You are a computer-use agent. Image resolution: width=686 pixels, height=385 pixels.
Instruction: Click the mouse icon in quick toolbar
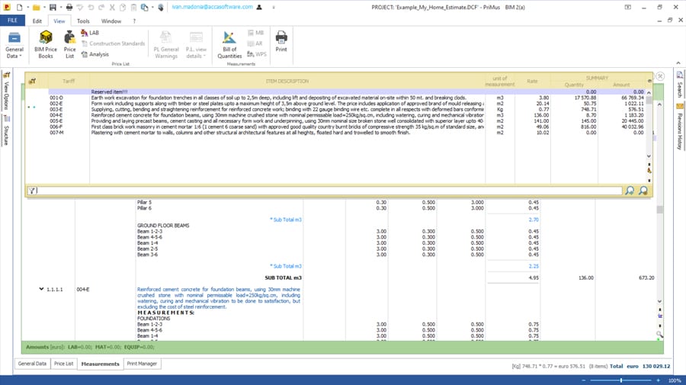[x=161, y=7]
